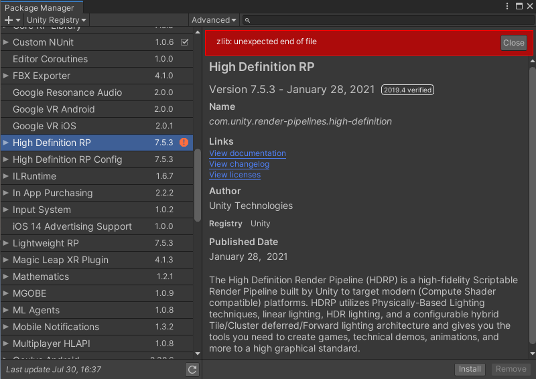The image size is (536, 379).
Task: Expand High Definition RP versions arrow
Action: pyautogui.click(x=5, y=143)
